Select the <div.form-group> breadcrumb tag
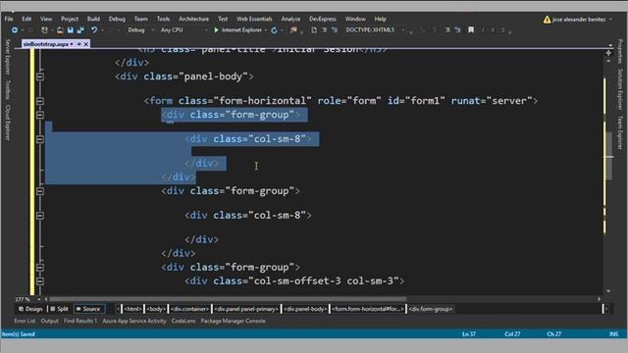This screenshot has height=353, width=628. (x=431, y=309)
